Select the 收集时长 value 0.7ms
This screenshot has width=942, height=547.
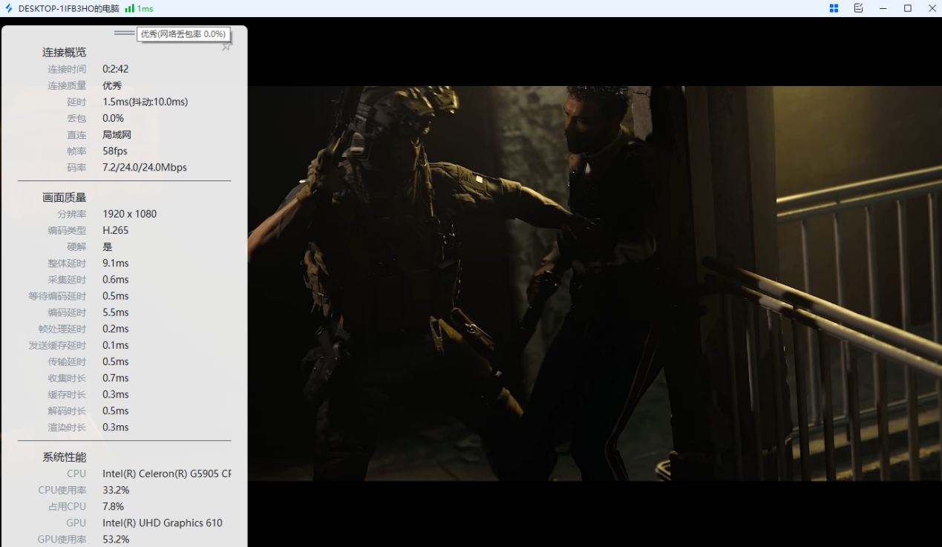[116, 378]
